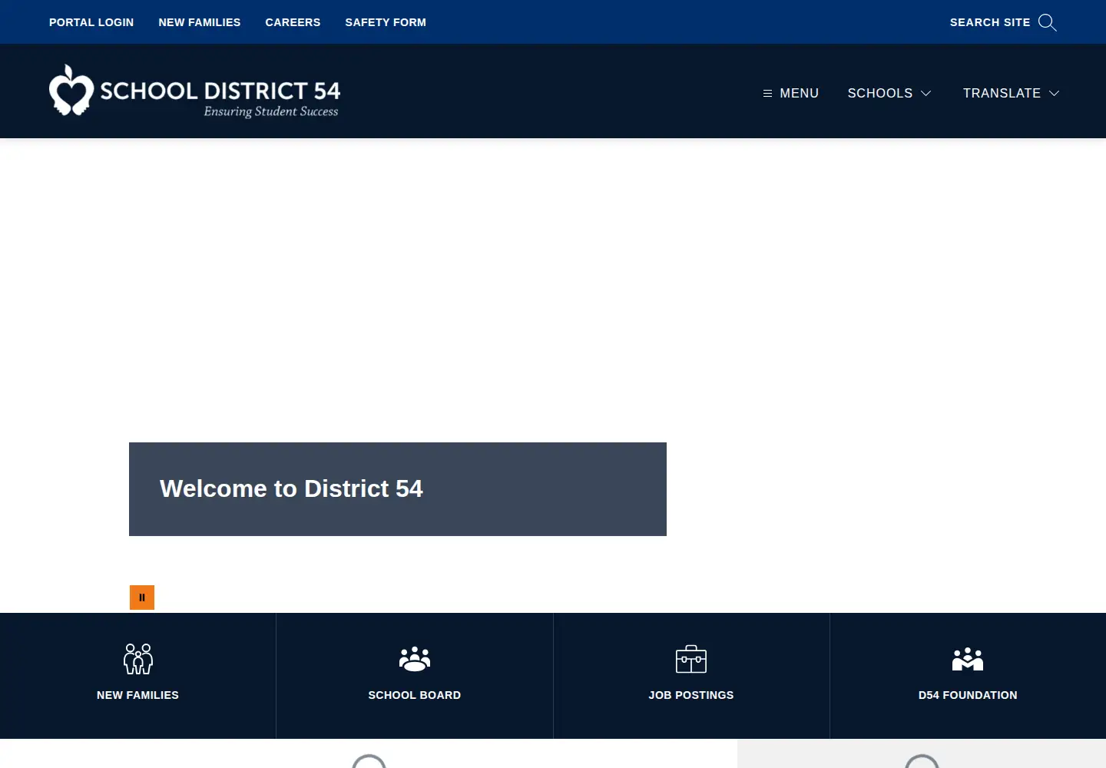Viewport: 1106px width, 768px height.
Task: Click the School District 54 apple logo
Action: coord(71,90)
